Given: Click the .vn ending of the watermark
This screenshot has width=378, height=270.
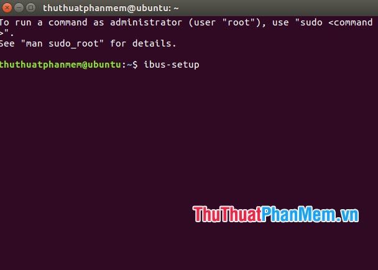Looking at the screenshot, I should [x=347, y=215].
